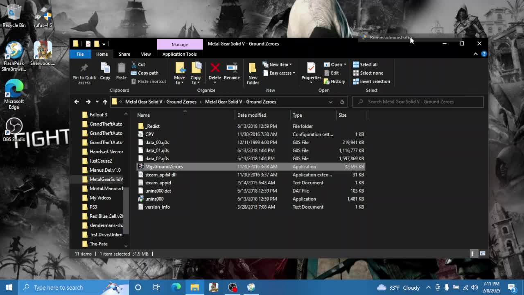Open the Move to dropdown
The image size is (524, 295).
[x=180, y=73]
